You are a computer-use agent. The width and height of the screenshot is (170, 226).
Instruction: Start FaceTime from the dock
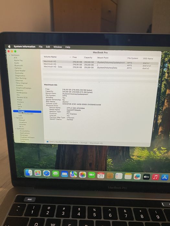[x=92, y=175]
